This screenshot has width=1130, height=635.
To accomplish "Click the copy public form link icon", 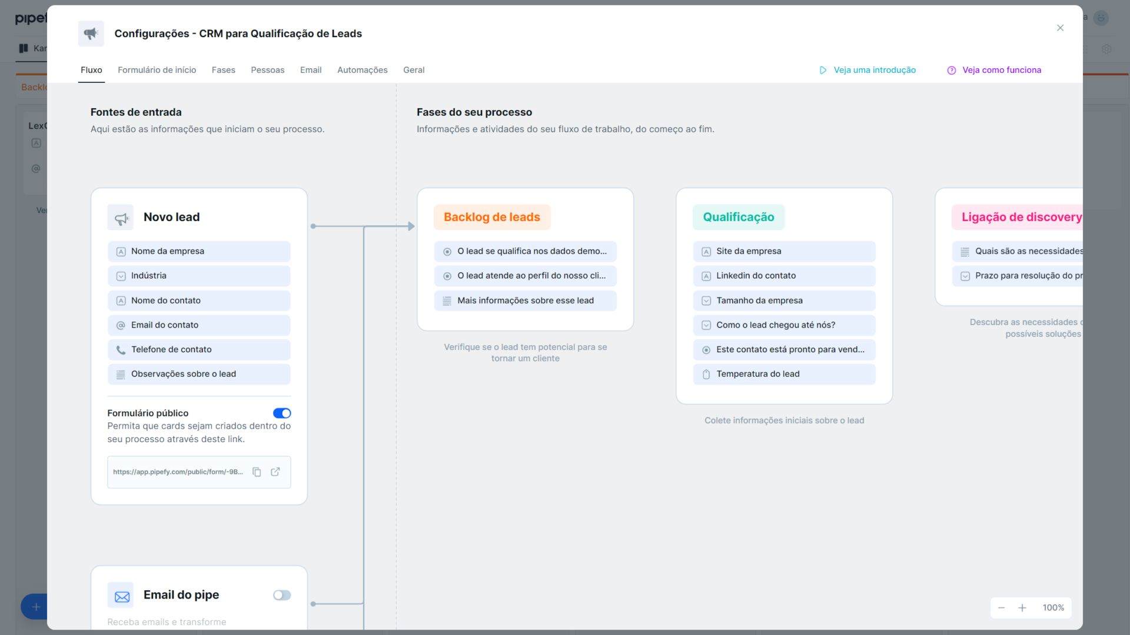I will [x=257, y=472].
